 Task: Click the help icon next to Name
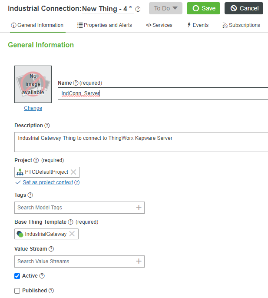[x=76, y=83]
